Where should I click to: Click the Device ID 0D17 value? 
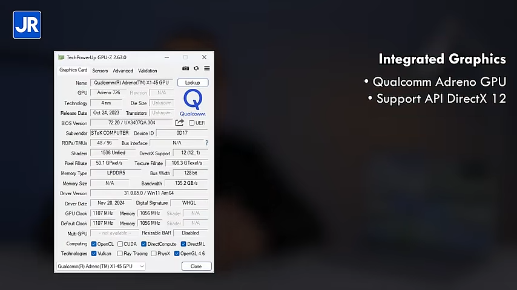coord(182,133)
